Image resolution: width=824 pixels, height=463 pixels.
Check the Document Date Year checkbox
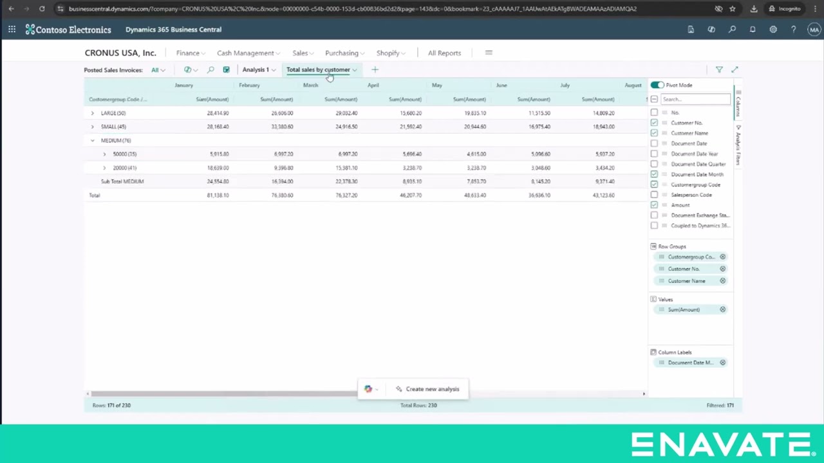(654, 154)
